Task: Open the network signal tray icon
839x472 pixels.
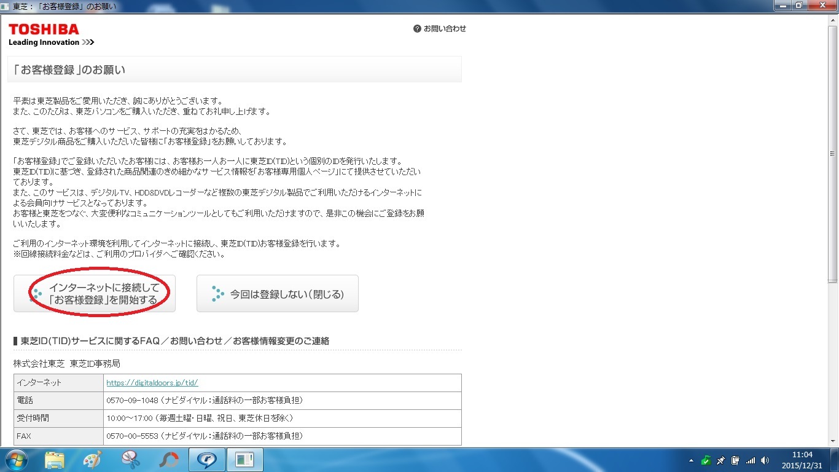Action: [x=750, y=460]
